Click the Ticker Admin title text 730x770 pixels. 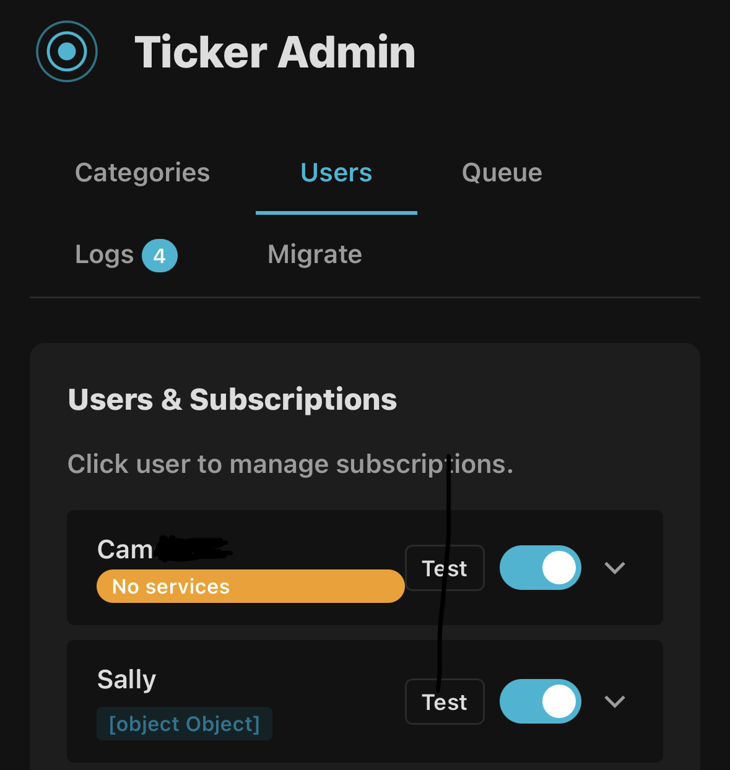275,52
